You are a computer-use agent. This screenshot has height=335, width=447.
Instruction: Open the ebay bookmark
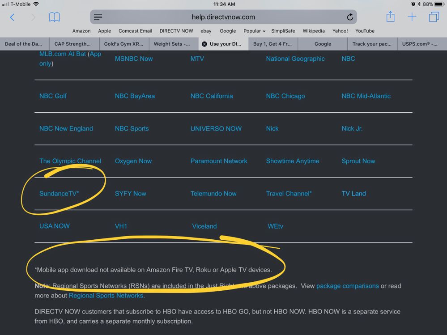click(x=206, y=31)
